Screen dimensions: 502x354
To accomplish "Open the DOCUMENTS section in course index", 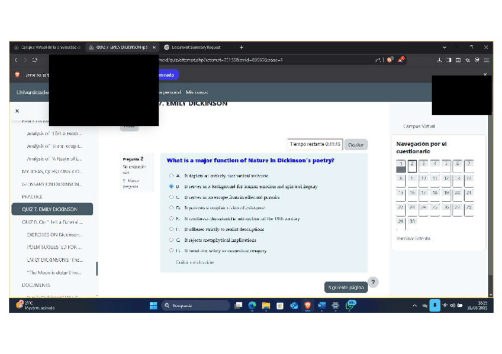I will point(36,285).
